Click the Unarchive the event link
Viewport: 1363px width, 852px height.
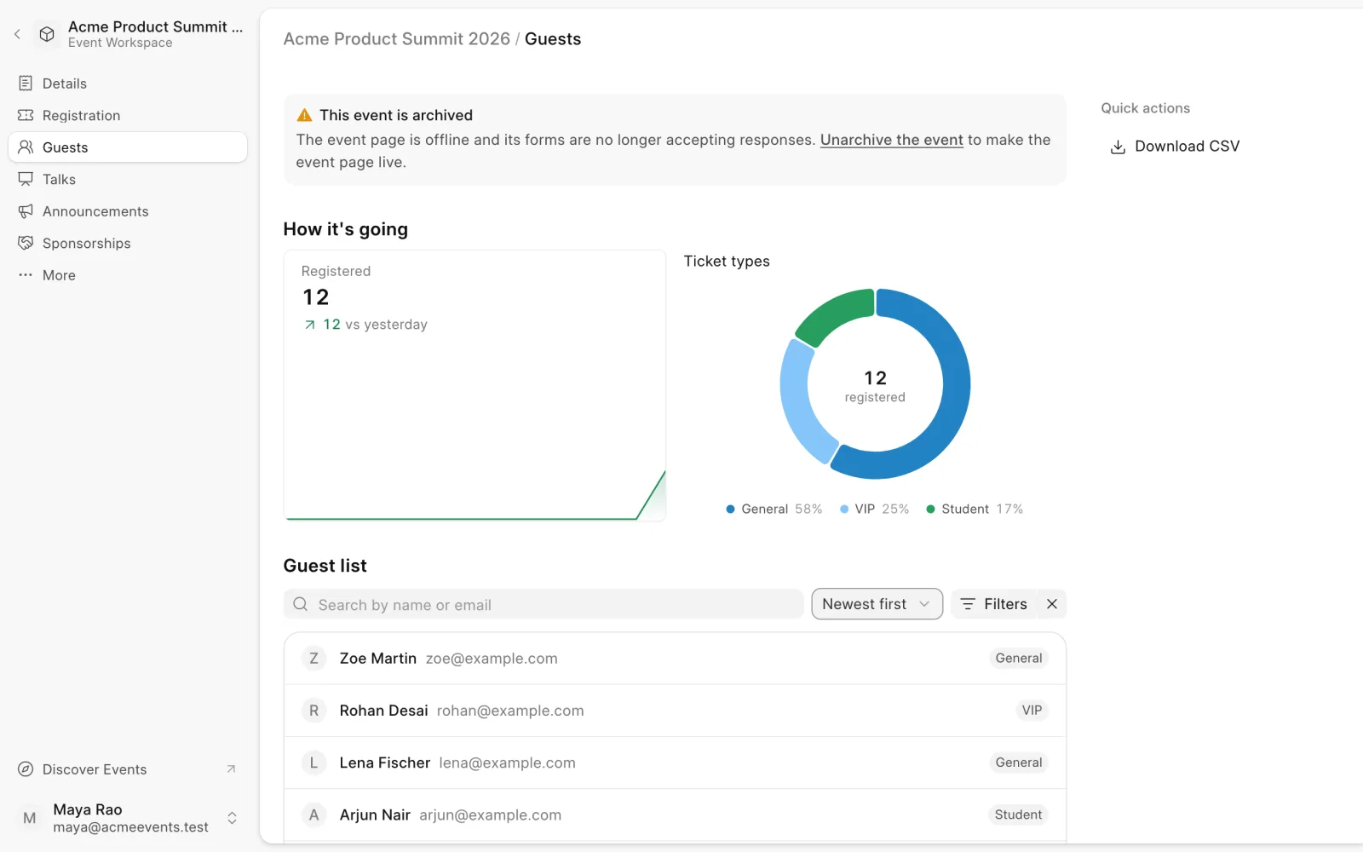click(891, 140)
